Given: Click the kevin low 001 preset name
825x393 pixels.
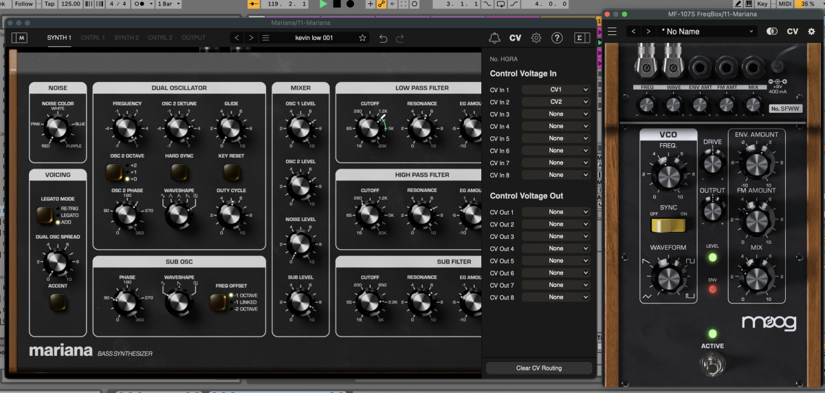Looking at the screenshot, I should [313, 38].
